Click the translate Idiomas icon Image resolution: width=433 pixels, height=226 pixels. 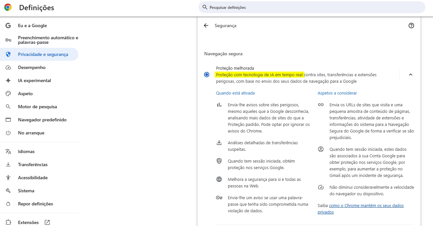point(8,151)
